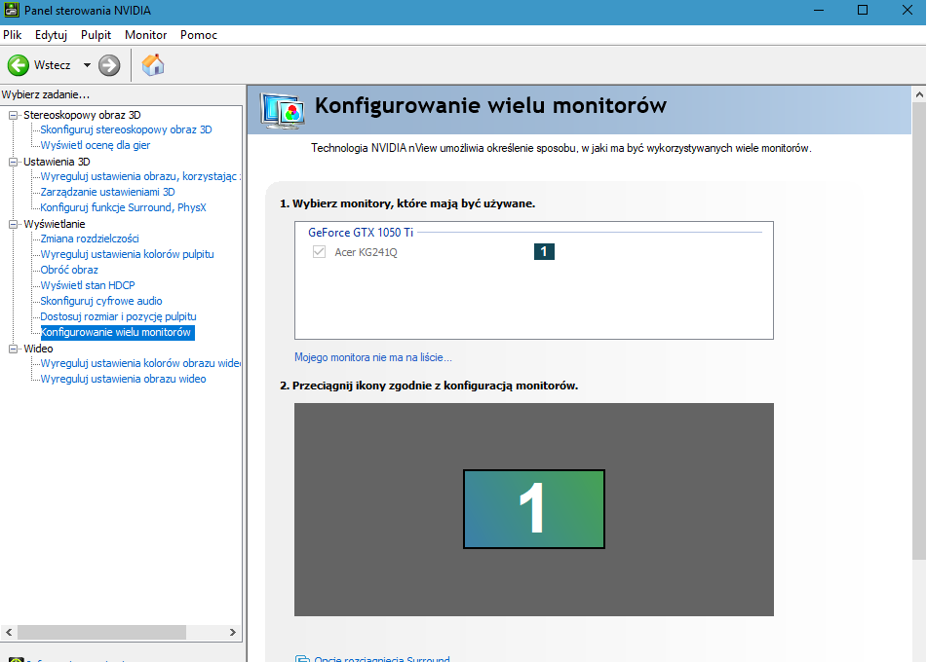Open Skonfiguruj stereoskopowy obraz 3D

[x=126, y=129]
